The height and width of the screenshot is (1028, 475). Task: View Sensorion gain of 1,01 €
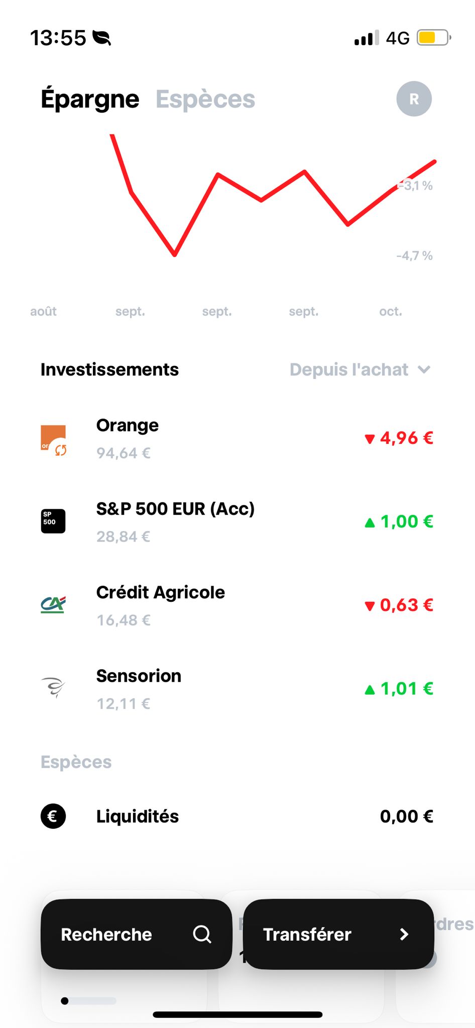tap(399, 689)
